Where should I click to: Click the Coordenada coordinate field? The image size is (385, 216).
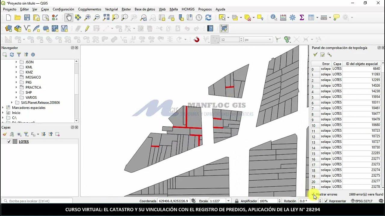[x=173, y=201]
